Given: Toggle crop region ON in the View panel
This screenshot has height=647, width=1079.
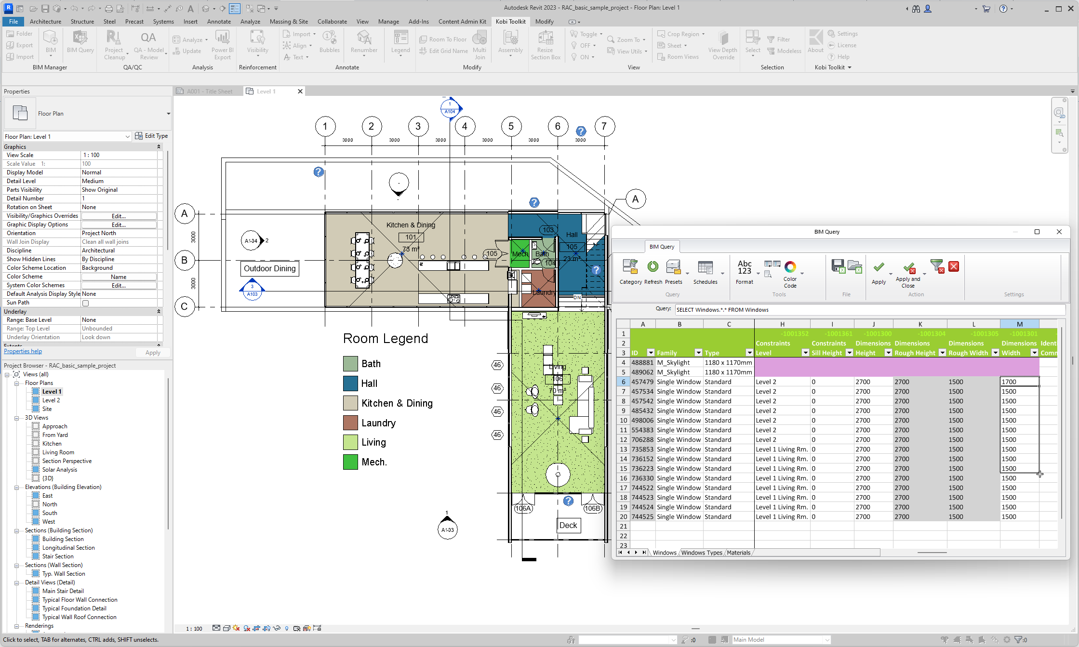Looking at the screenshot, I should 583,57.
